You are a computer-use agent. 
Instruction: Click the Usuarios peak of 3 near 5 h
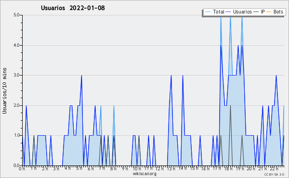82,76
